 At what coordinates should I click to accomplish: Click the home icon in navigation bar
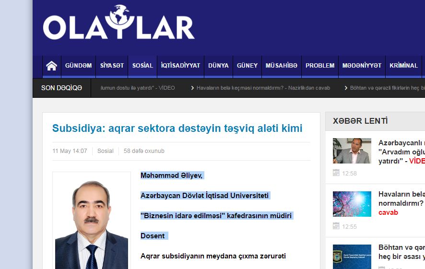(x=51, y=66)
